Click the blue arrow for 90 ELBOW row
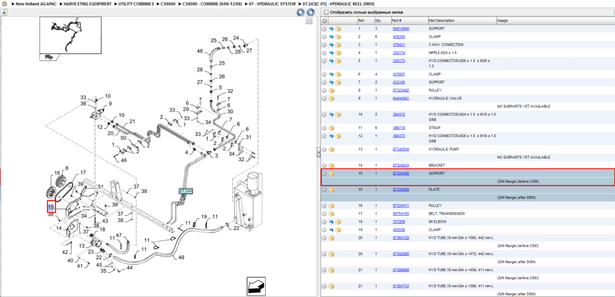Viewport: 615px width, 297px height. [331, 221]
